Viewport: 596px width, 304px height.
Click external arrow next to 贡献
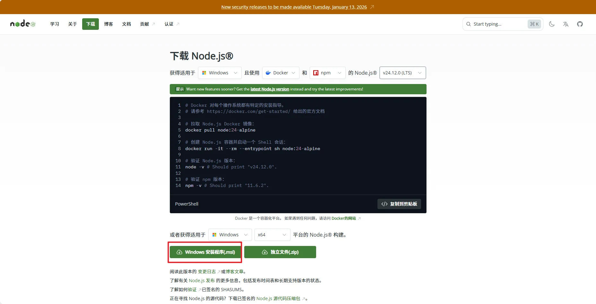153,24
